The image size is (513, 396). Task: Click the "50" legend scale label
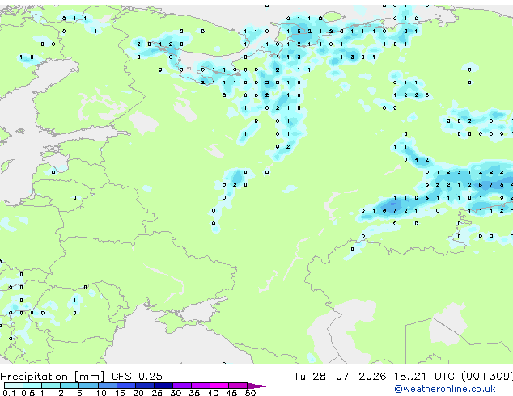tap(251, 393)
